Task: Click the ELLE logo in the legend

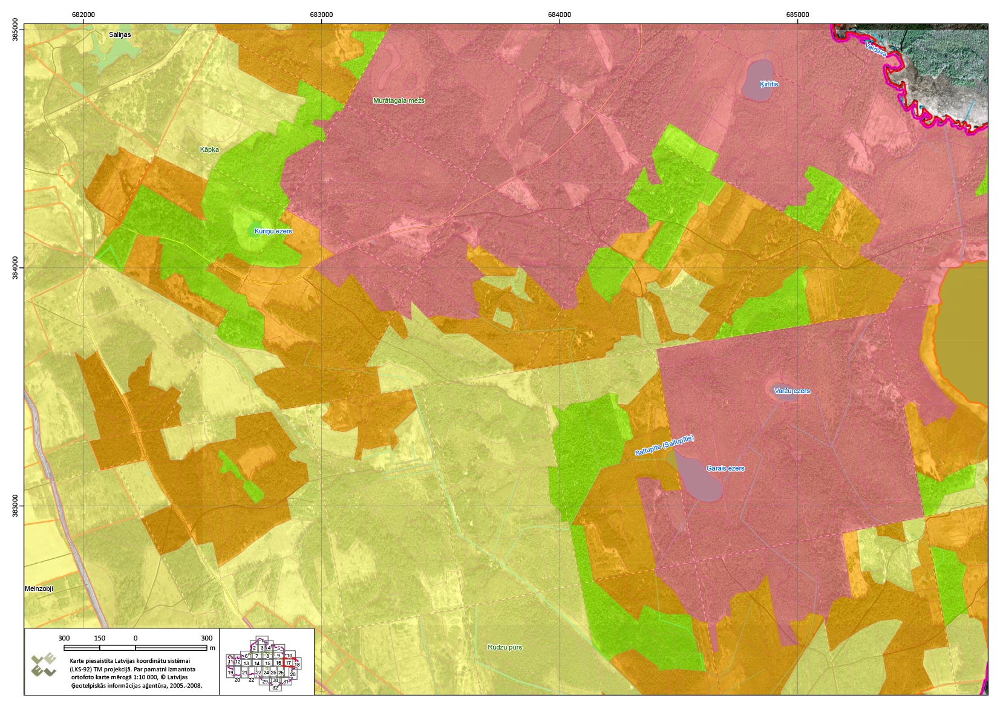Action: tap(44, 665)
